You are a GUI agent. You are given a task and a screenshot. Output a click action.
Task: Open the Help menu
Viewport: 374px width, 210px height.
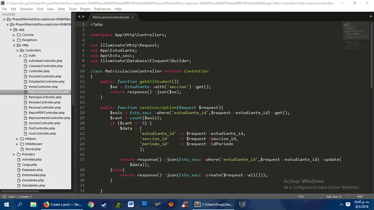118,9
